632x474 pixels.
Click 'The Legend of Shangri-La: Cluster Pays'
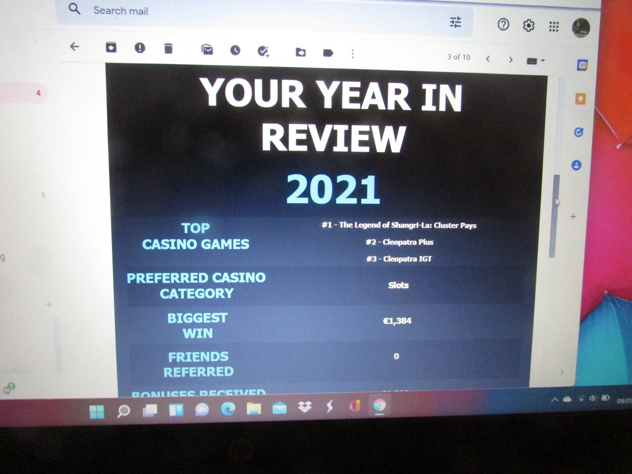(408, 225)
